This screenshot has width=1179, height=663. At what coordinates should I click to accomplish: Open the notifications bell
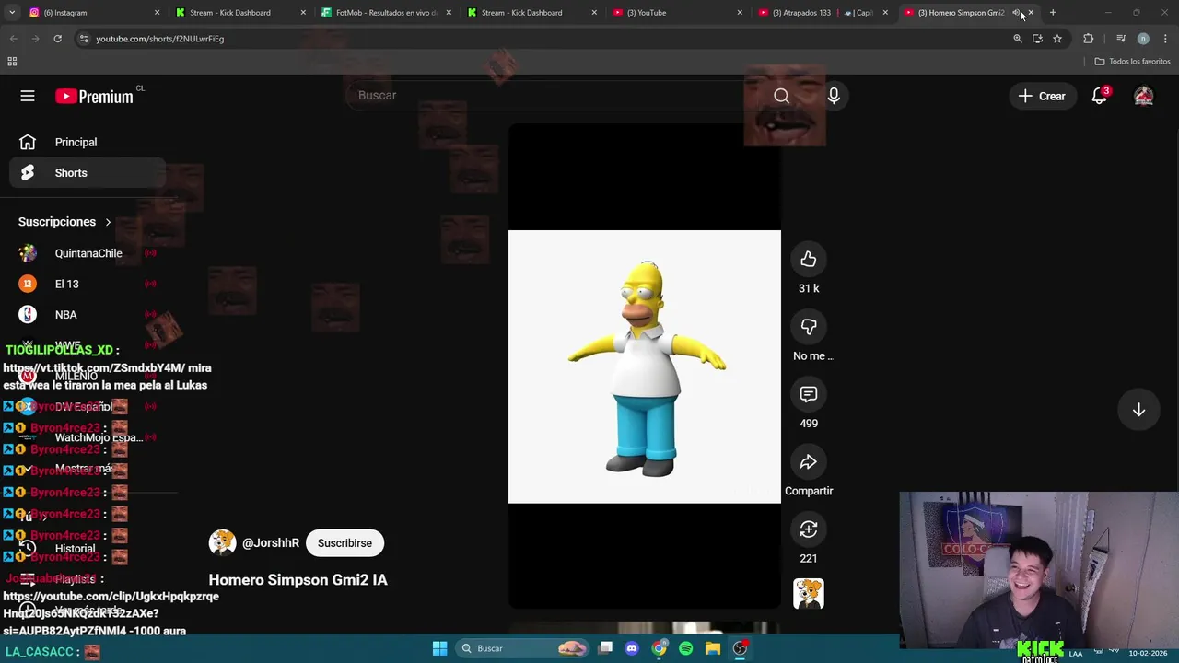[1099, 96]
